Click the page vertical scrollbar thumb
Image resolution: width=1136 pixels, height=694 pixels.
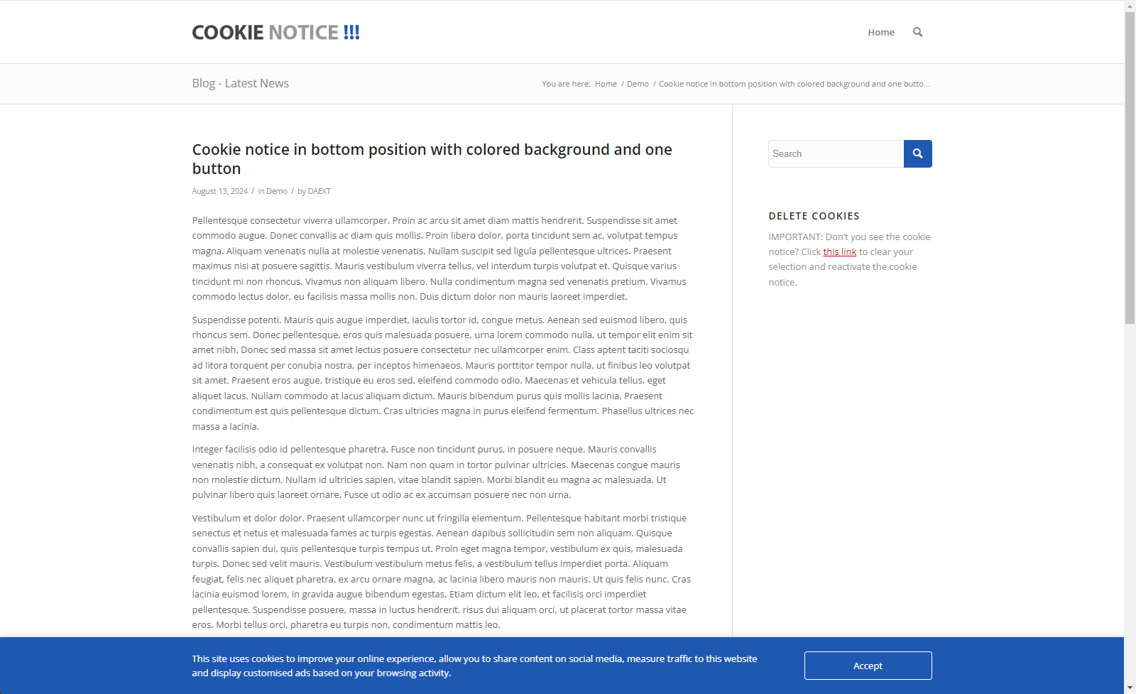[x=1130, y=168]
